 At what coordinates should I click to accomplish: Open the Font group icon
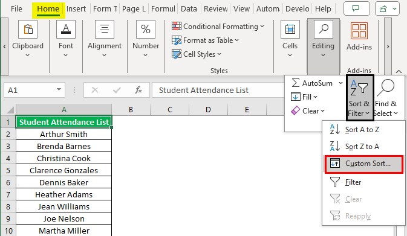66,29
